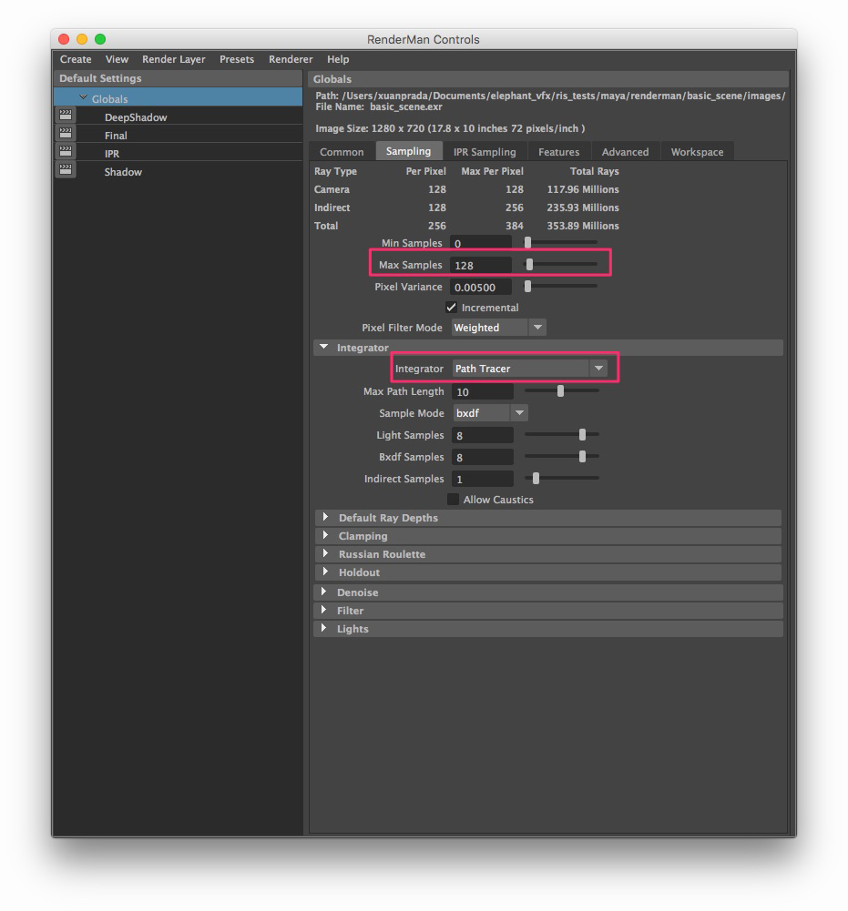Click the 'basic_scene.exr' file name text
848x911 pixels.
(x=406, y=106)
